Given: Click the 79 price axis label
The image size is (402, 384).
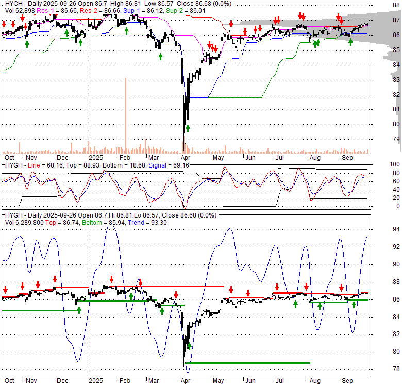Looking at the screenshot, I should [396, 139].
